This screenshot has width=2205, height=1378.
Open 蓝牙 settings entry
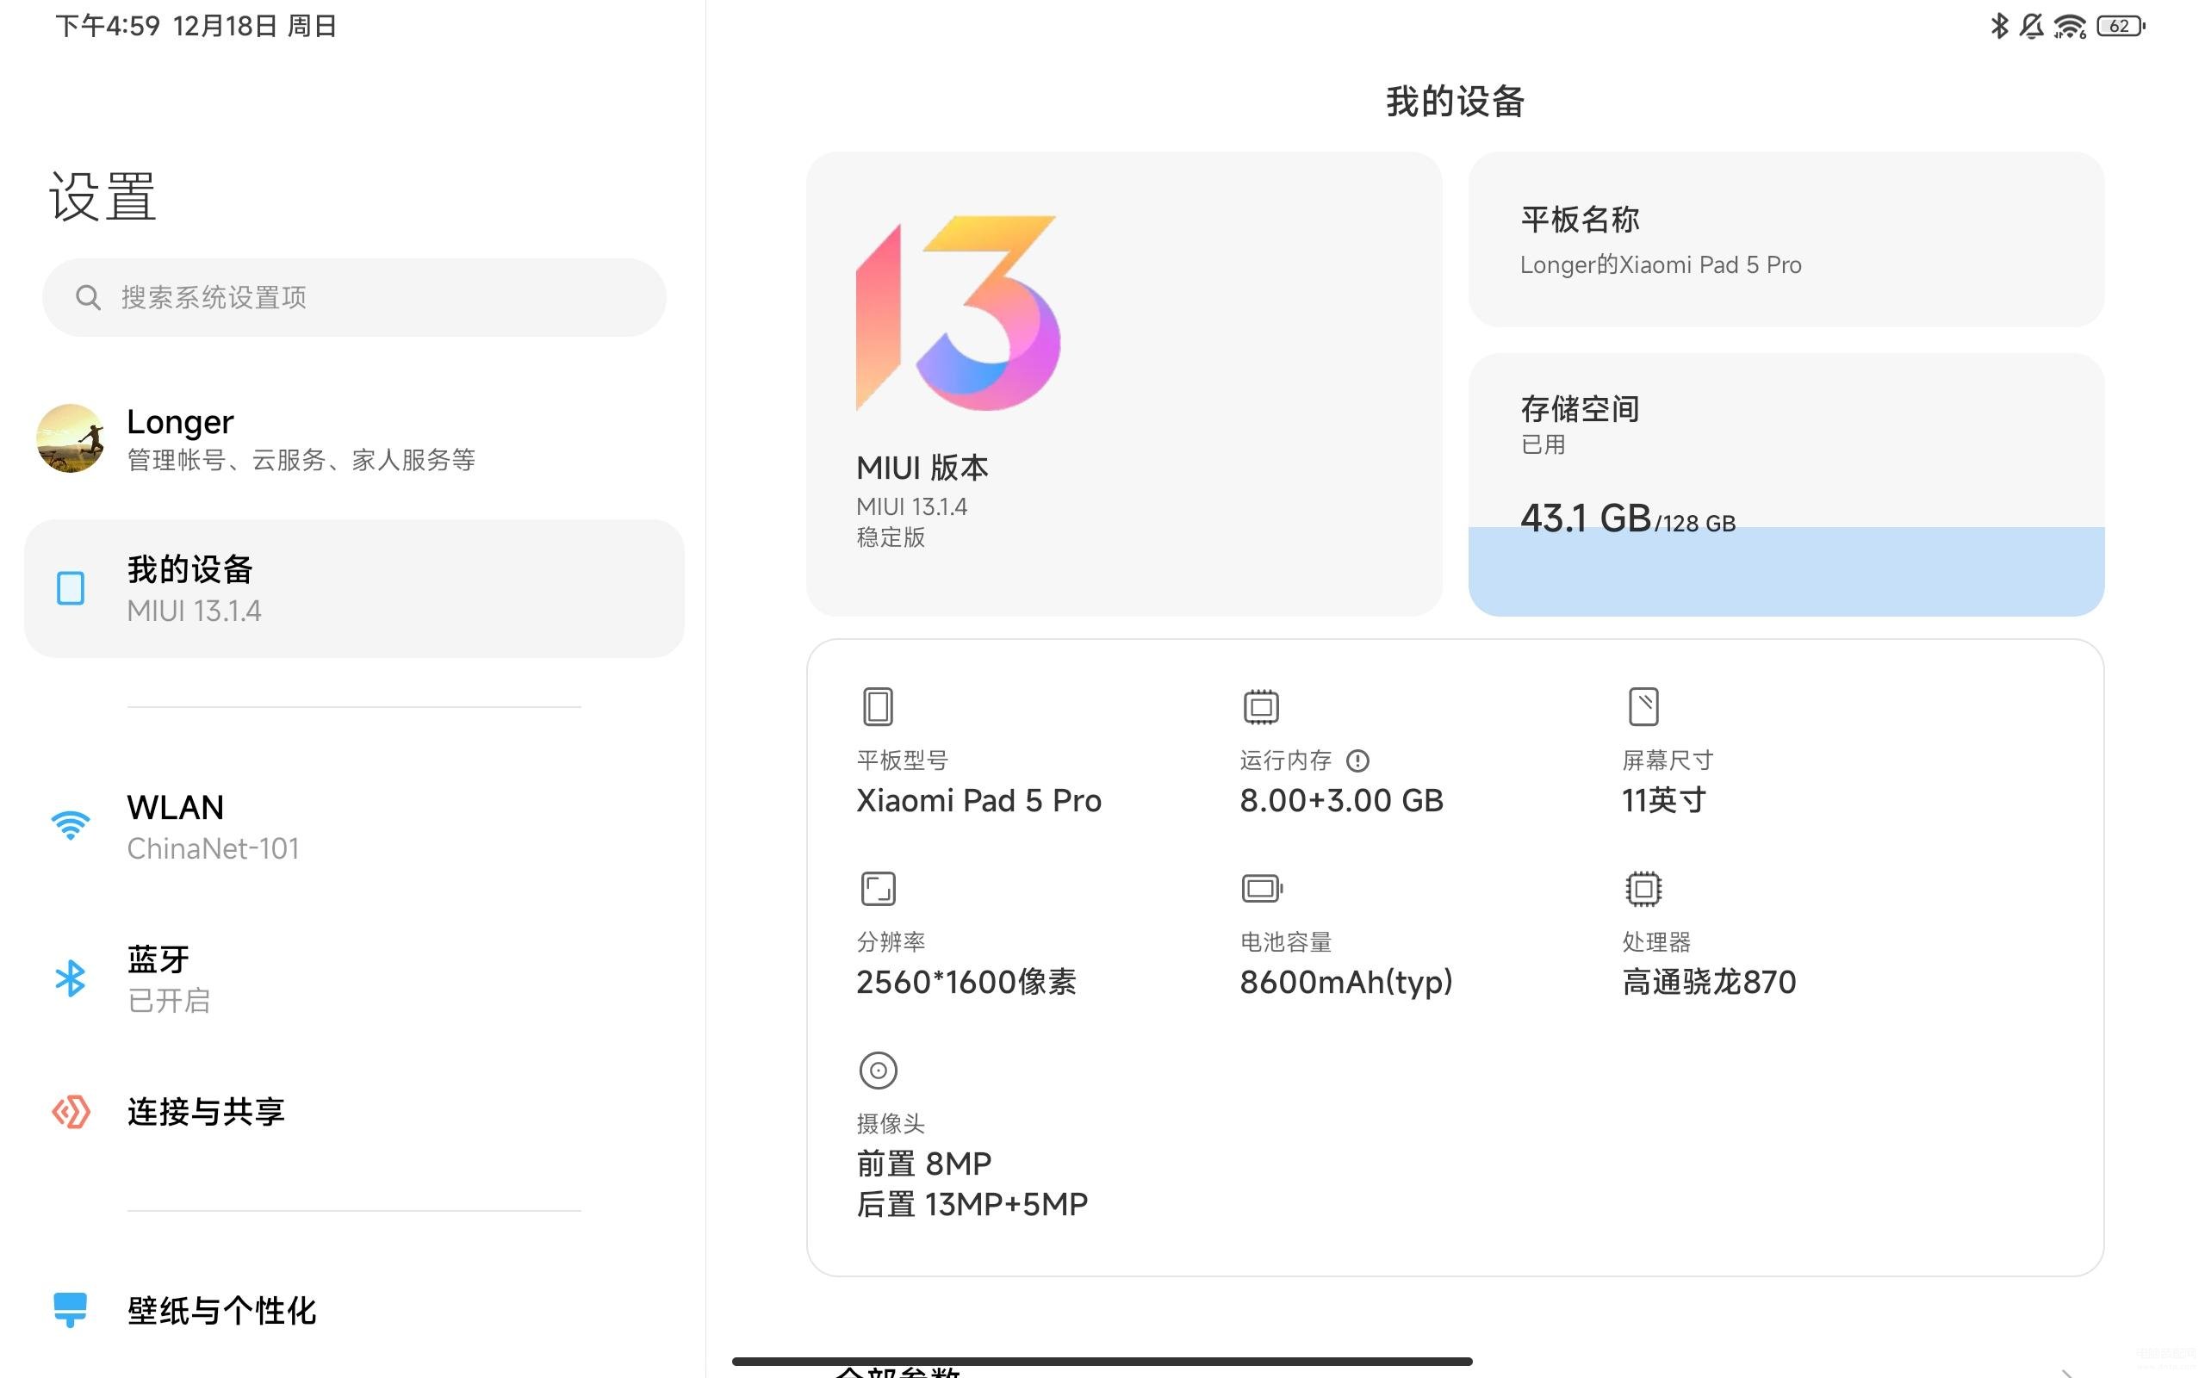pos(353,978)
